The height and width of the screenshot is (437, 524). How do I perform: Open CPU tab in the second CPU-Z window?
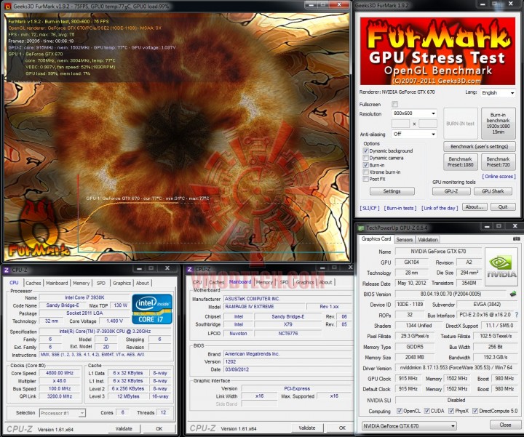pos(197,282)
